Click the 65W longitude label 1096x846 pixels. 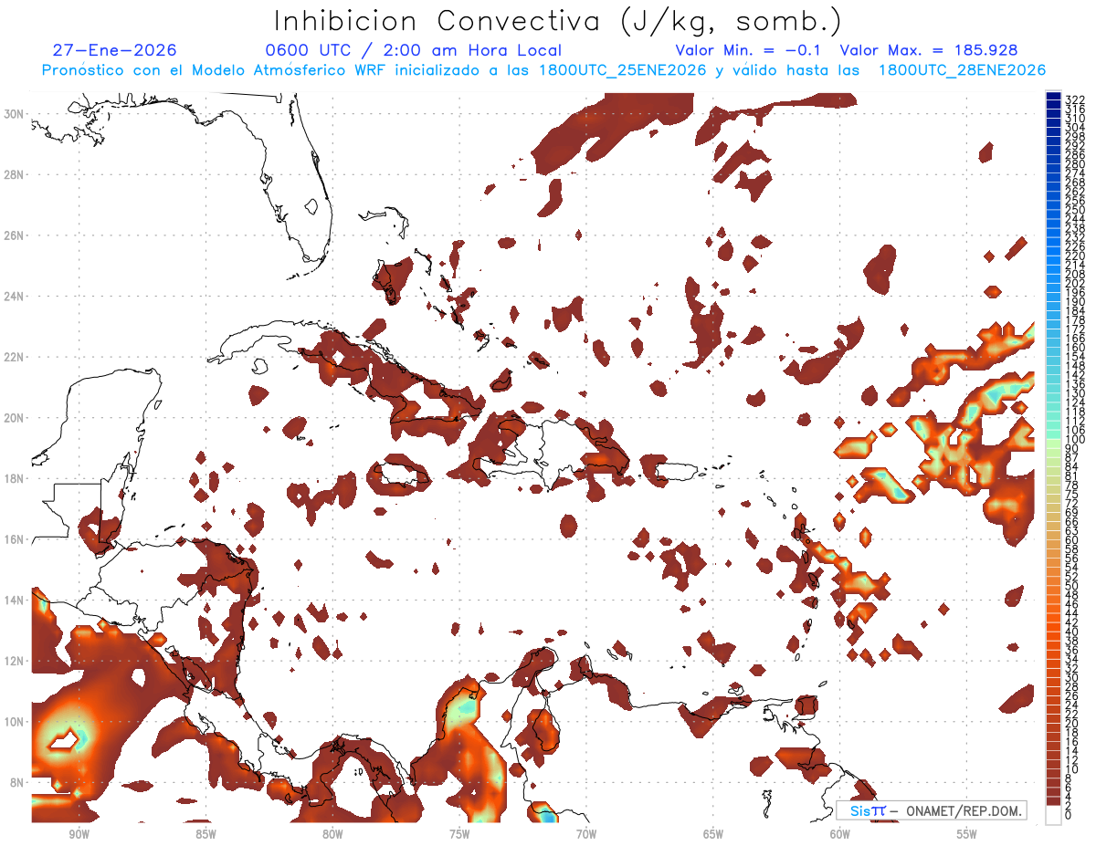pos(713,834)
